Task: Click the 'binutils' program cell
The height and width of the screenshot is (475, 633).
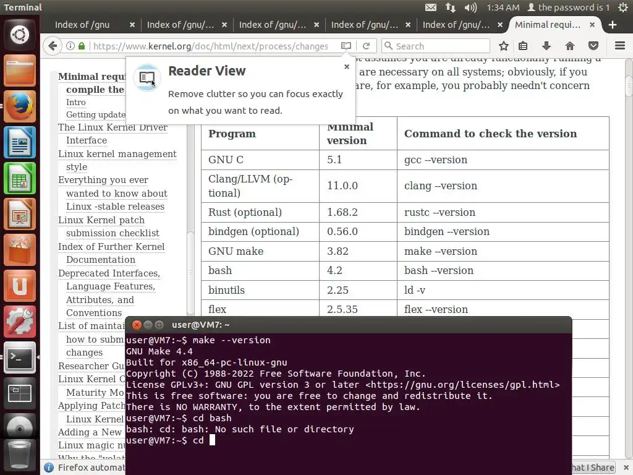Action: click(x=260, y=291)
